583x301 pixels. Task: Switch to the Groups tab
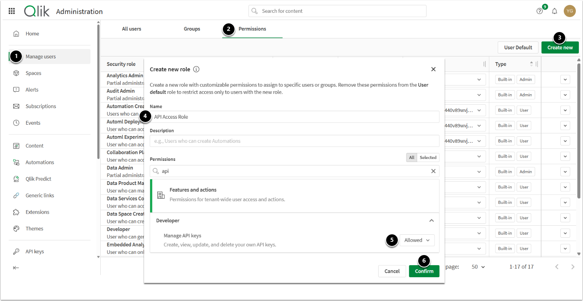tap(192, 29)
